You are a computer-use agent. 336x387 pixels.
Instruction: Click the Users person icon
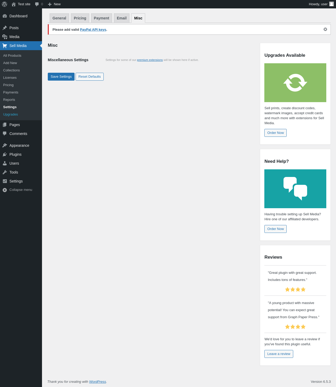pos(5,163)
